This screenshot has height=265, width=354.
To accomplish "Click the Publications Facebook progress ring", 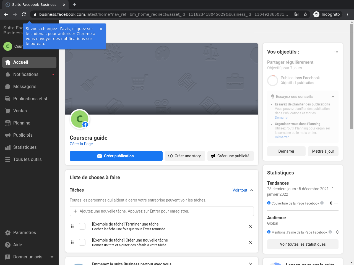I will click(273, 81).
